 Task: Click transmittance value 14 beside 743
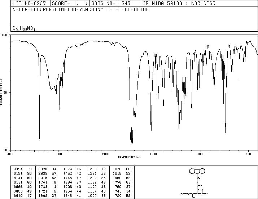click(128, 191)
